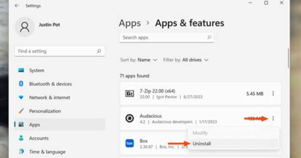Select the Audacious app name
Image resolution: width=301 pixels, height=158 pixels.
[151, 116]
